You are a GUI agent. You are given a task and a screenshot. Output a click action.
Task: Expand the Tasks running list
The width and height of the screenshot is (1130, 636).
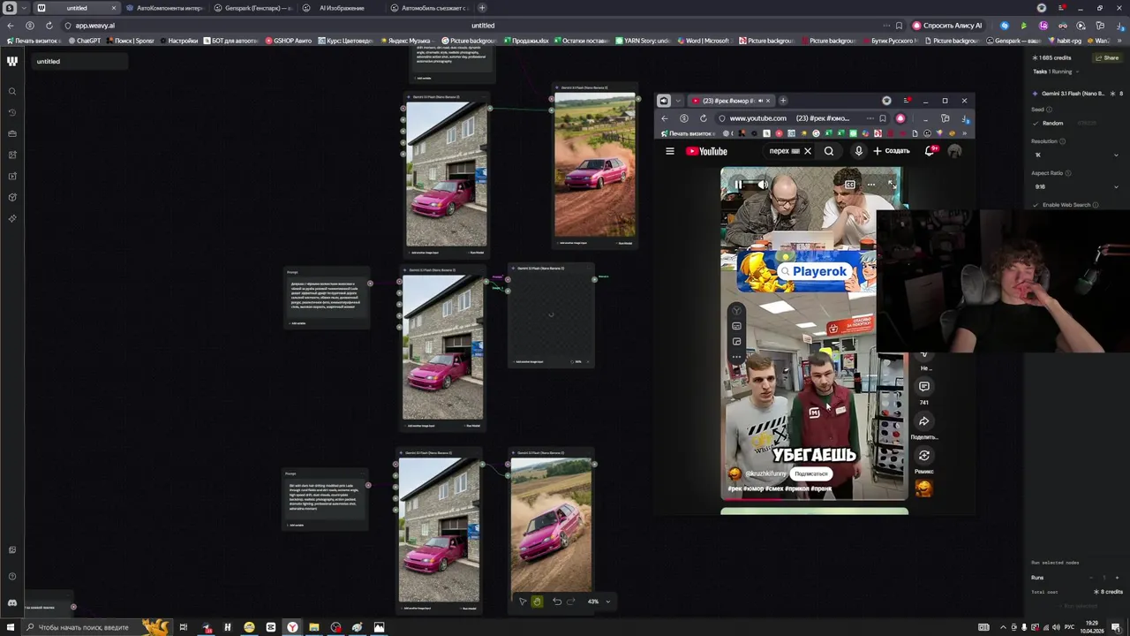(x=1076, y=72)
